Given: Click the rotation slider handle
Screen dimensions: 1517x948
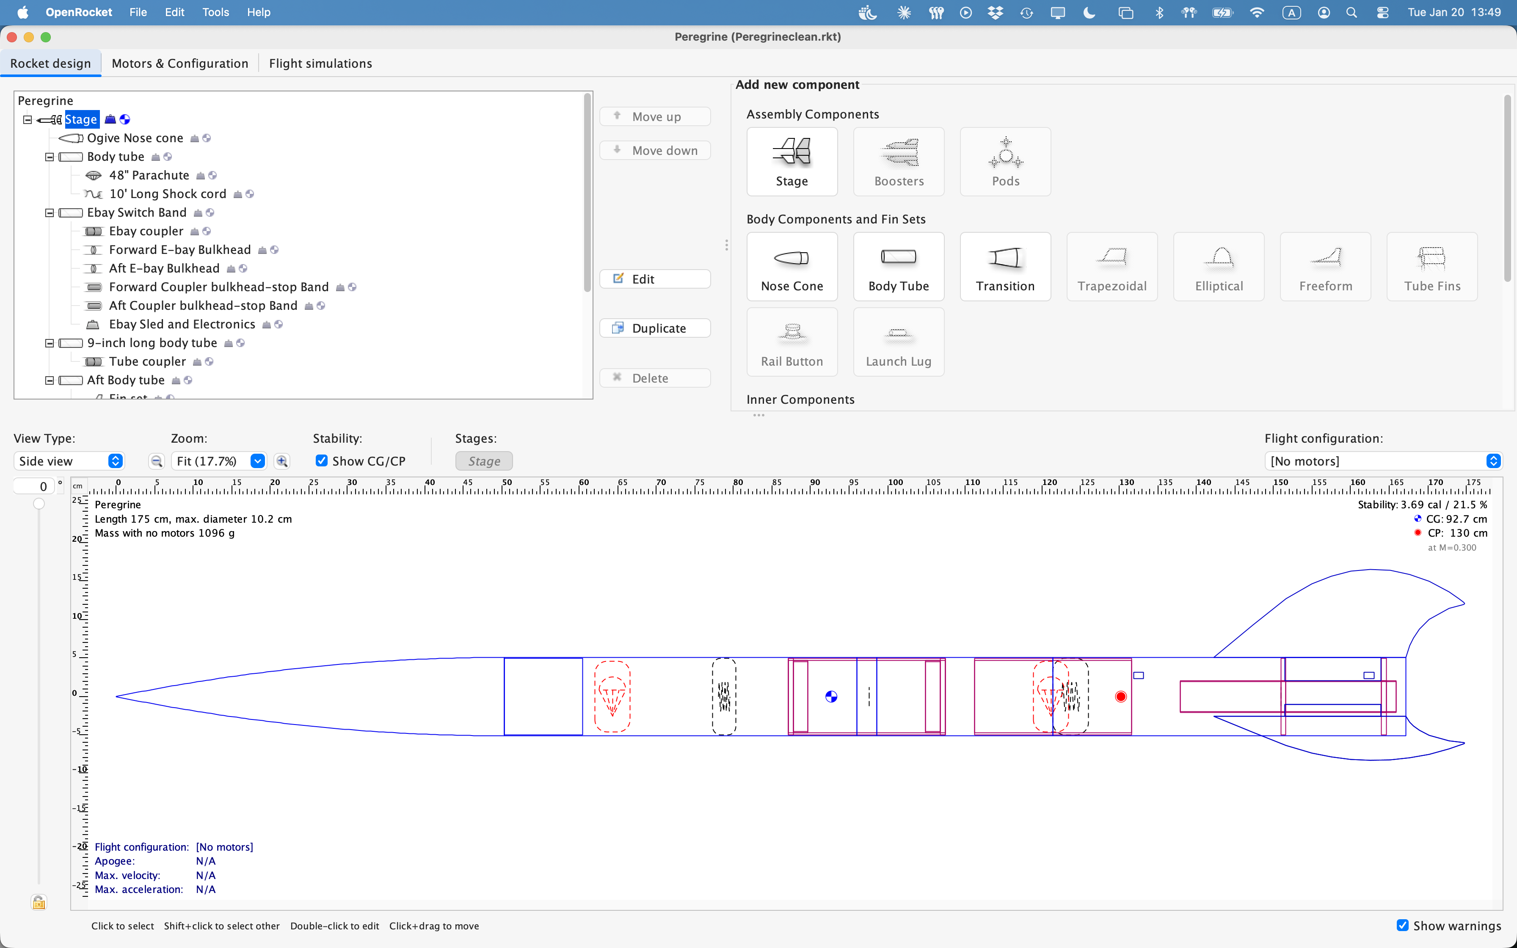Looking at the screenshot, I should pyautogui.click(x=39, y=504).
